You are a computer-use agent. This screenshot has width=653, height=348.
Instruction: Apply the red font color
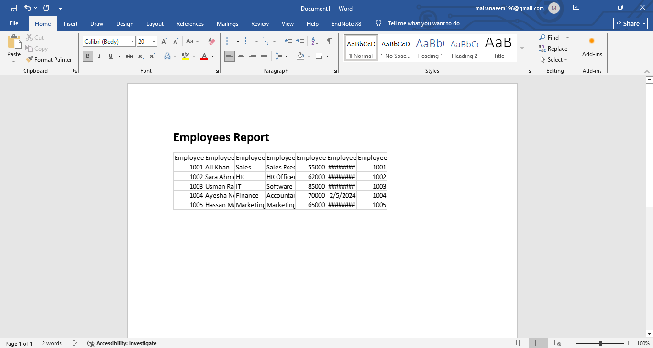[204, 56]
